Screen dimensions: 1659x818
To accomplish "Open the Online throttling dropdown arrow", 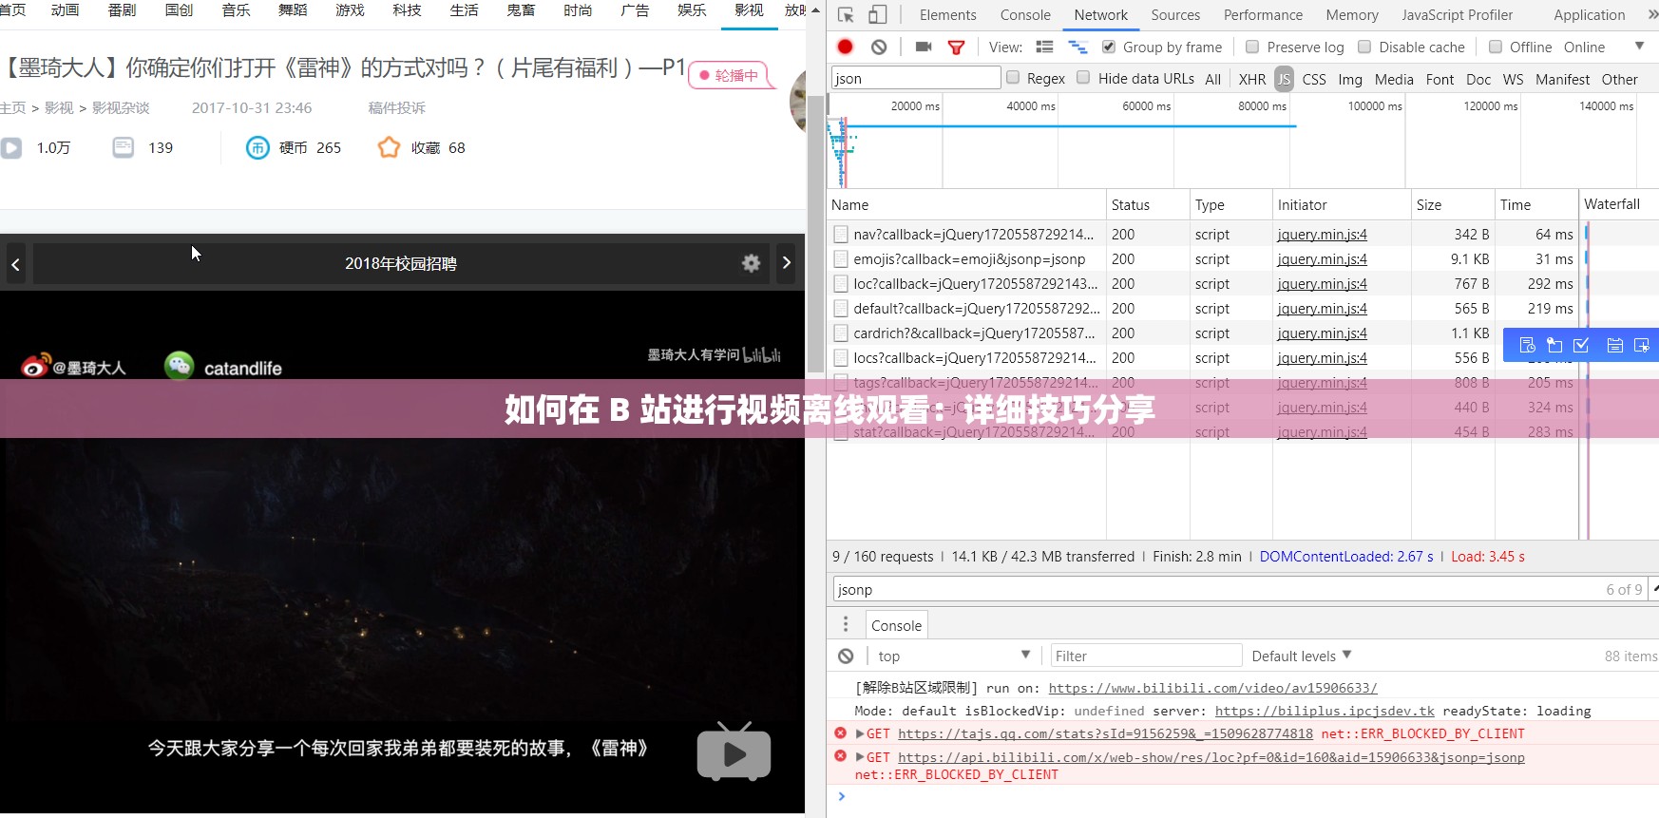I will [1639, 46].
